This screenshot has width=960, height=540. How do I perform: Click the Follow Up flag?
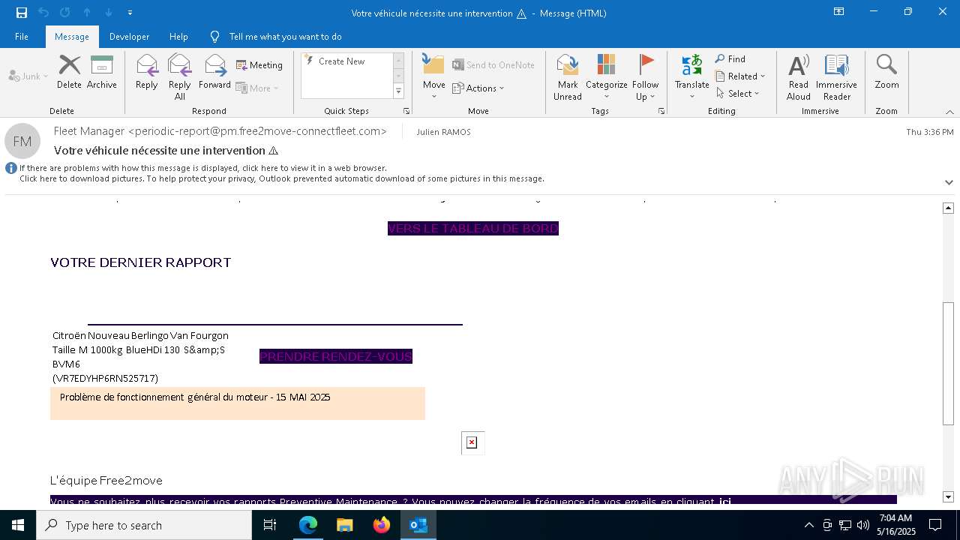[x=645, y=76]
